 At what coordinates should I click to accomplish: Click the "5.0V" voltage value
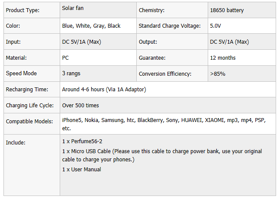pos(216,26)
